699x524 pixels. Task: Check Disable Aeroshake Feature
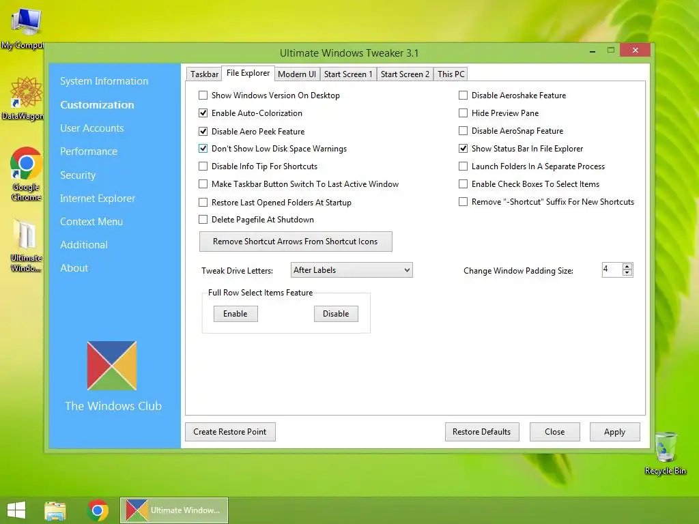pos(463,96)
